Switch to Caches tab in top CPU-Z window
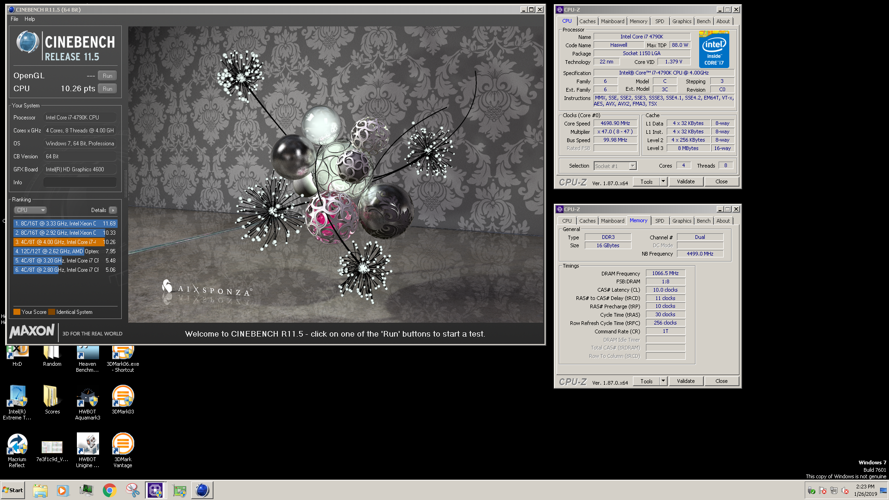Image resolution: width=889 pixels, height=500 pixels. click(587, 21)
